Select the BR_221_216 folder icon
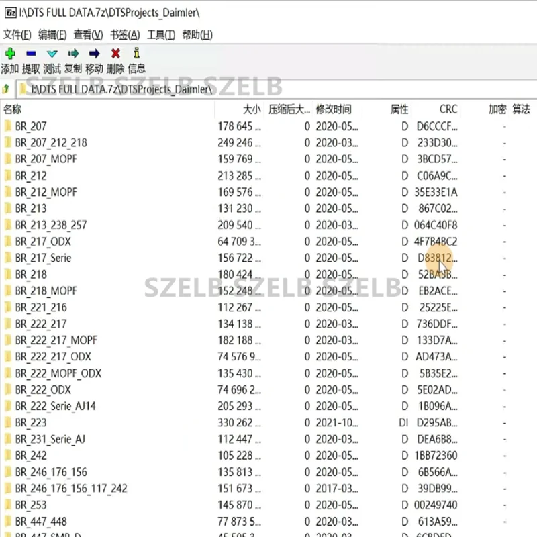The height and width of the screenshot is (537, 537). pos(7,307)
